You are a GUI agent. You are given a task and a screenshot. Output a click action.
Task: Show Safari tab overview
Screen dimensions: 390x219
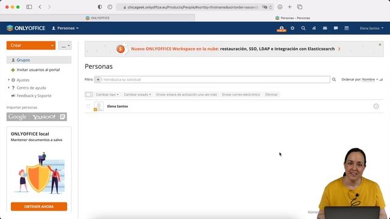[300, 7]
